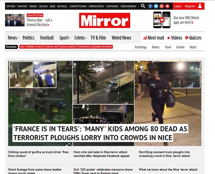Open Competitions in top bar
Image resolution: width=215 pixels, height=174 pixels.
pyautogui.click(x=78, y=6)
